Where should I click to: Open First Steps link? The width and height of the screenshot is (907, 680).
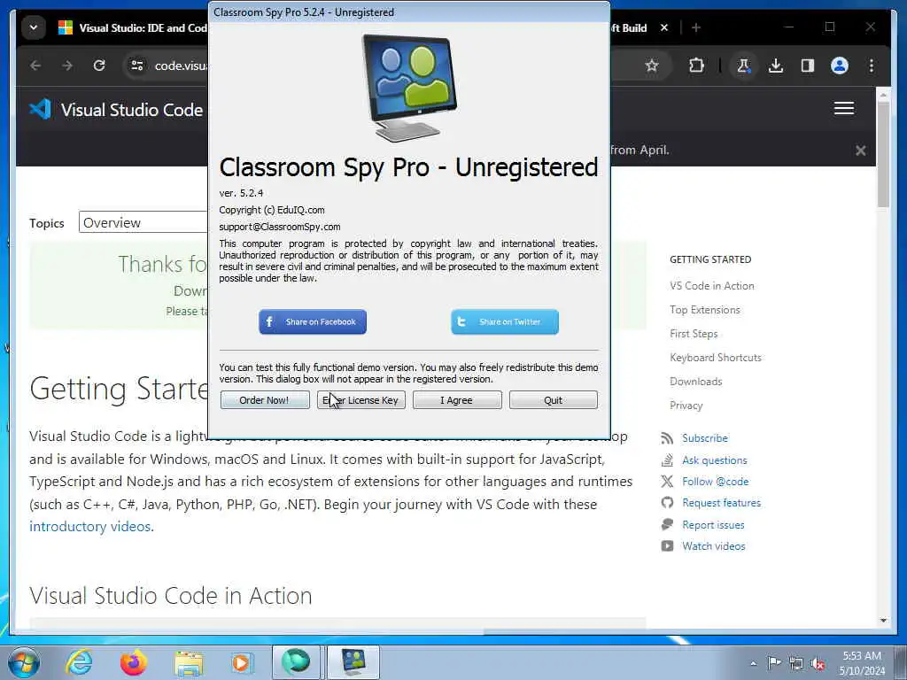[x=694, y=334]
